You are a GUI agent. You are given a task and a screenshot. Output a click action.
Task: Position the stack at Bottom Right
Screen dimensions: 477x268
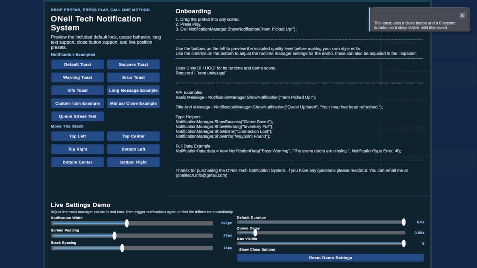click(134, 162)
